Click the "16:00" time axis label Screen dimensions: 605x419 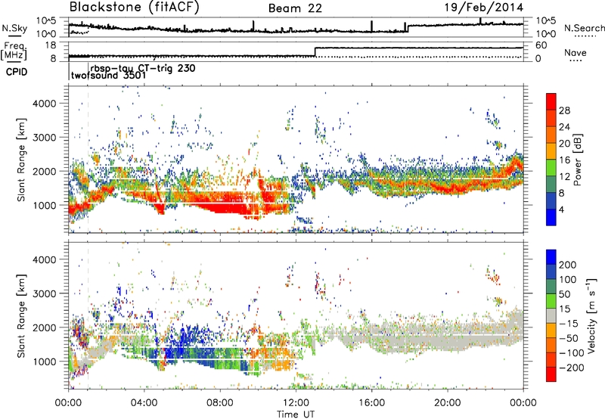(x=371, y=403)
